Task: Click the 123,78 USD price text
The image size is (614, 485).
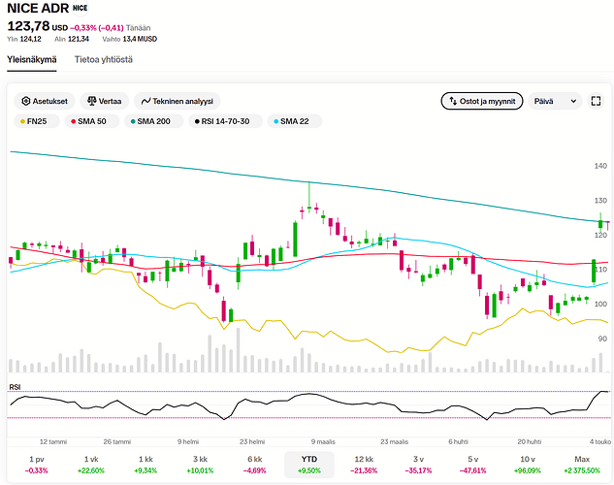Action: point(38,26)
